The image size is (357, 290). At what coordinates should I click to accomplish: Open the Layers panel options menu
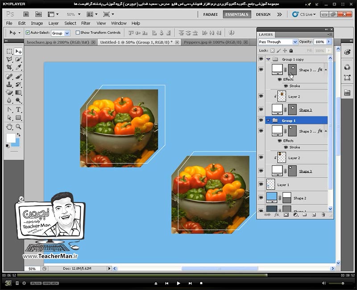pyautogui.click(x=330, y=35)
